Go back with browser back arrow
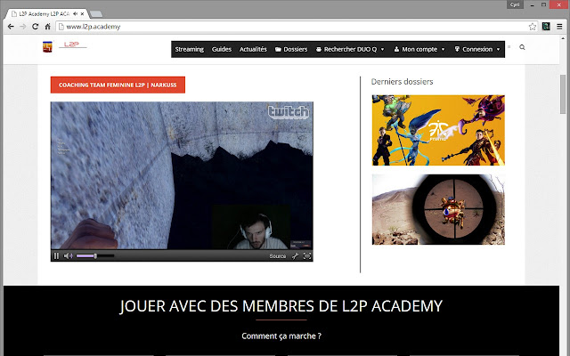Image resolution: width=570 pixels, height=356 pixels. (x=11, y=27)
